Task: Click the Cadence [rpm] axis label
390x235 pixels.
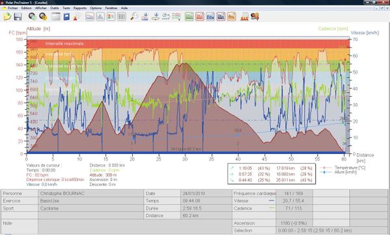Action: tap(333, 29)
